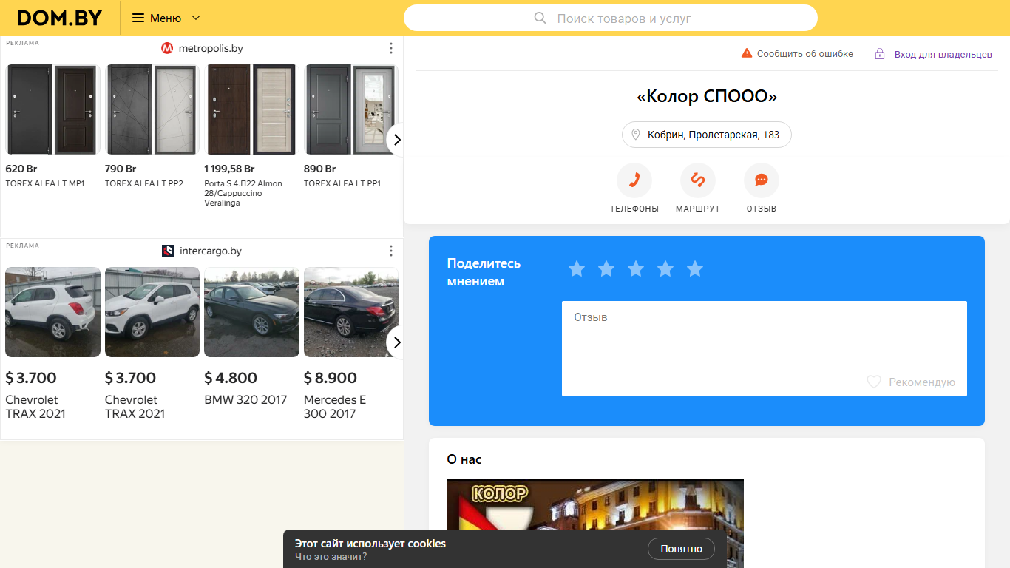This screenshot has width=1010, height=568.
Task: Toggle the Рекомендую heart
Action: (874, 382)
